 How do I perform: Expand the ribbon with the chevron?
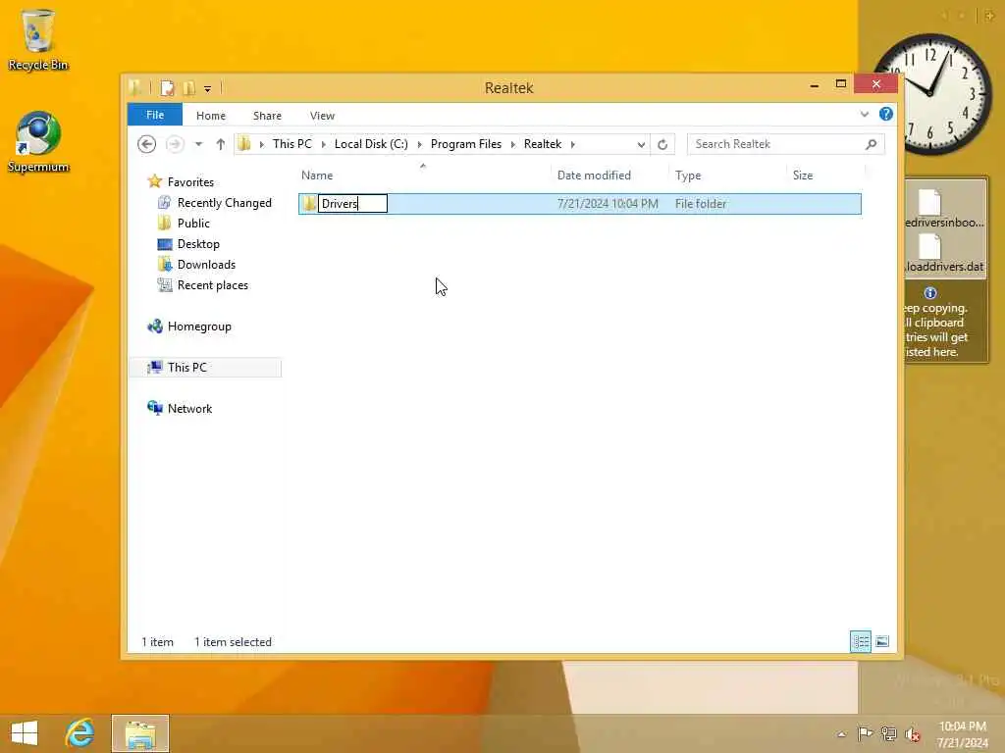coord(864,114)
